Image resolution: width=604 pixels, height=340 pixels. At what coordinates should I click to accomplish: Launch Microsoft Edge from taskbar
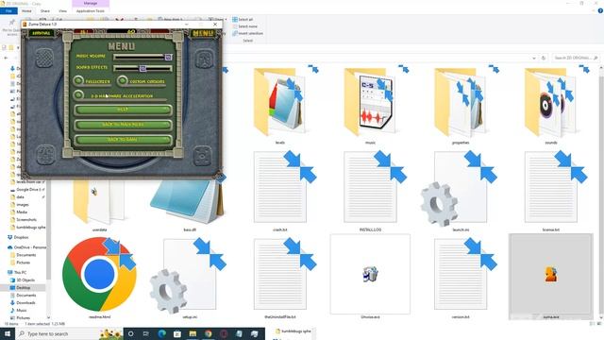[161, 333]
